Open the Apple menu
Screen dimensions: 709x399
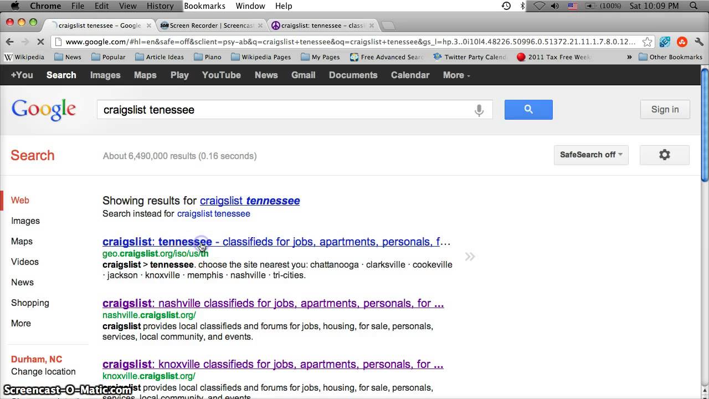point(15,6)
